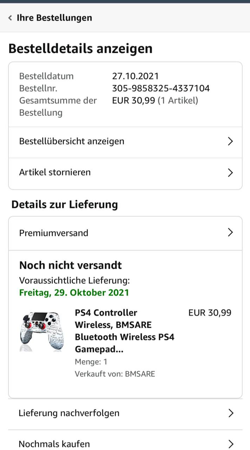The image size is (250, 450).
Task: Click the Freitag, 29. Oktober 2021 delivery date
Action: 74,292
